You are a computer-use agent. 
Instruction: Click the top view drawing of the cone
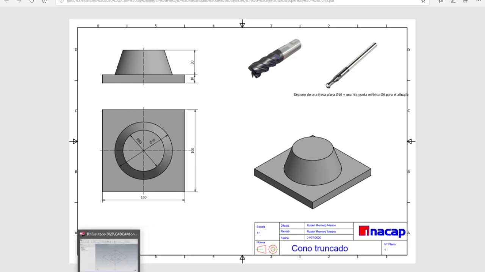coord(144,151)
